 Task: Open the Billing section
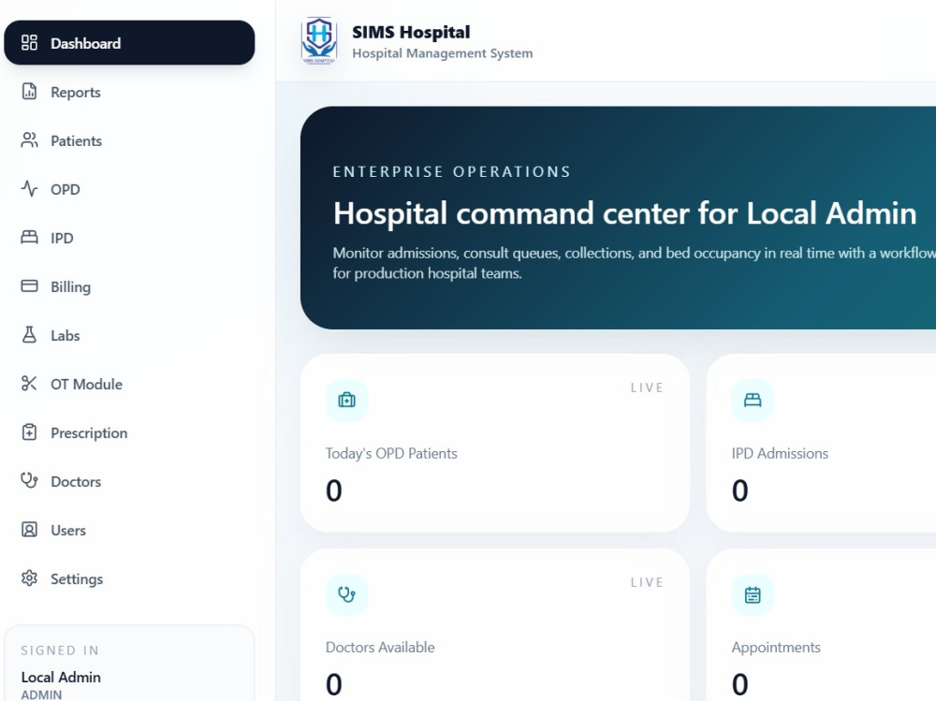click(129, 286)
